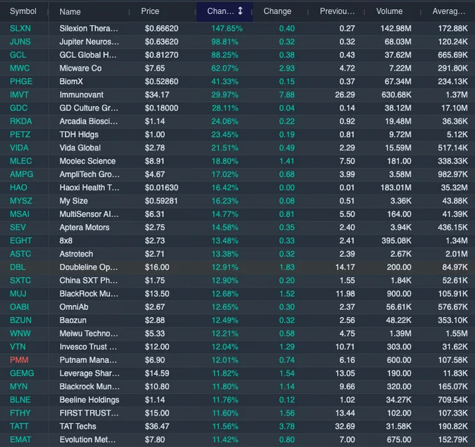Click the 147.65% change value
Screen dimensions: 475x447
[x=227, y=29]
